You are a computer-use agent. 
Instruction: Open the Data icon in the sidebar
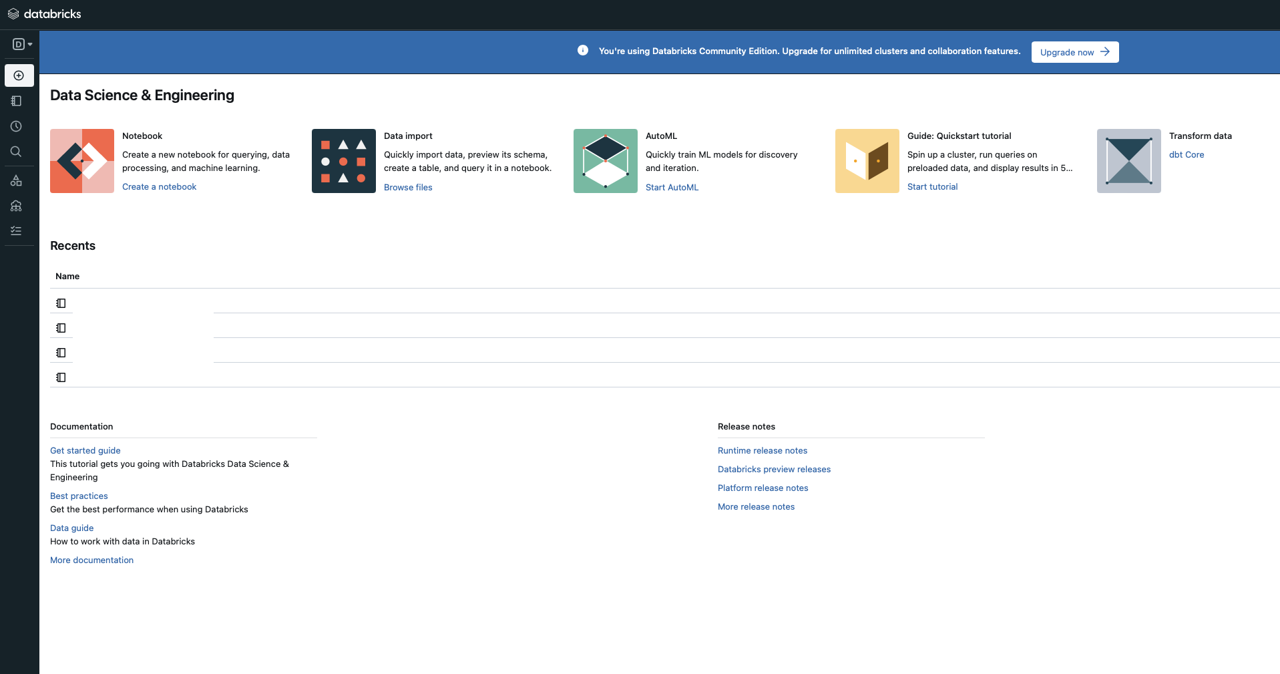coord(16,180)
